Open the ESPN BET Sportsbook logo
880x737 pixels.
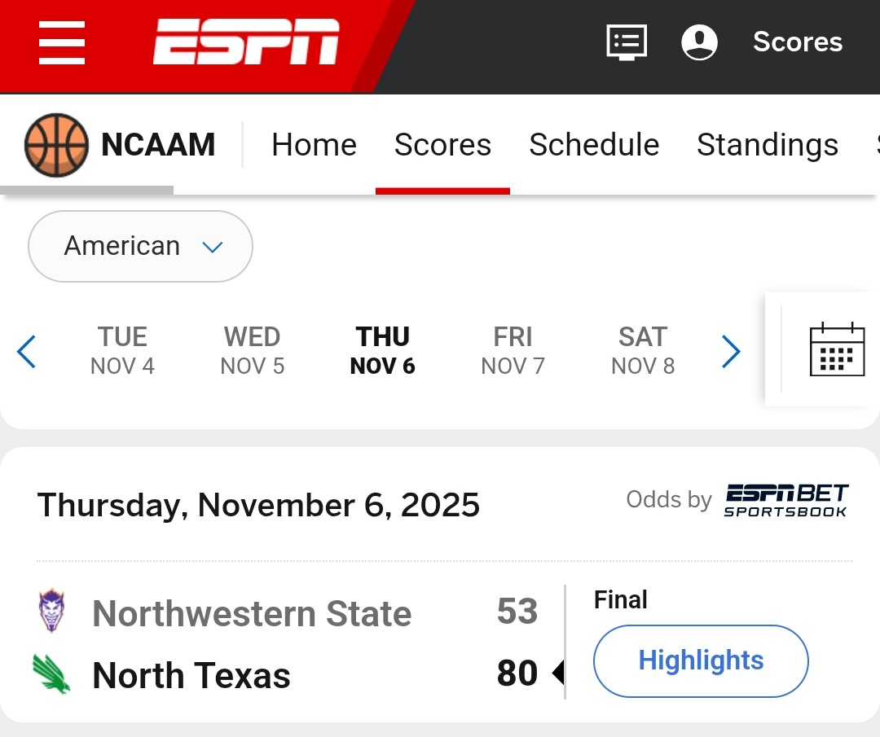pyautogui.click(x=786, y=500)
